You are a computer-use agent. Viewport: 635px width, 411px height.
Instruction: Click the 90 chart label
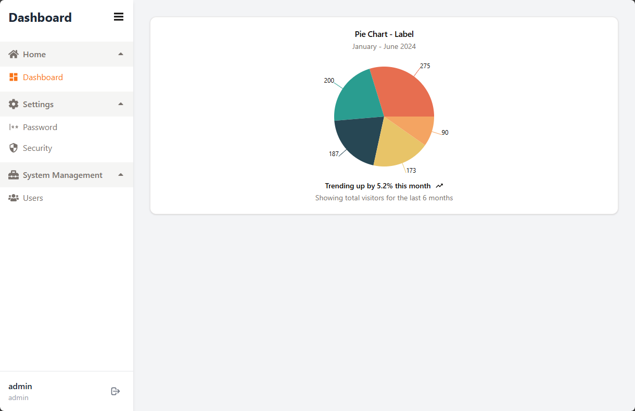pyautogui.click(x=445, y=133)
